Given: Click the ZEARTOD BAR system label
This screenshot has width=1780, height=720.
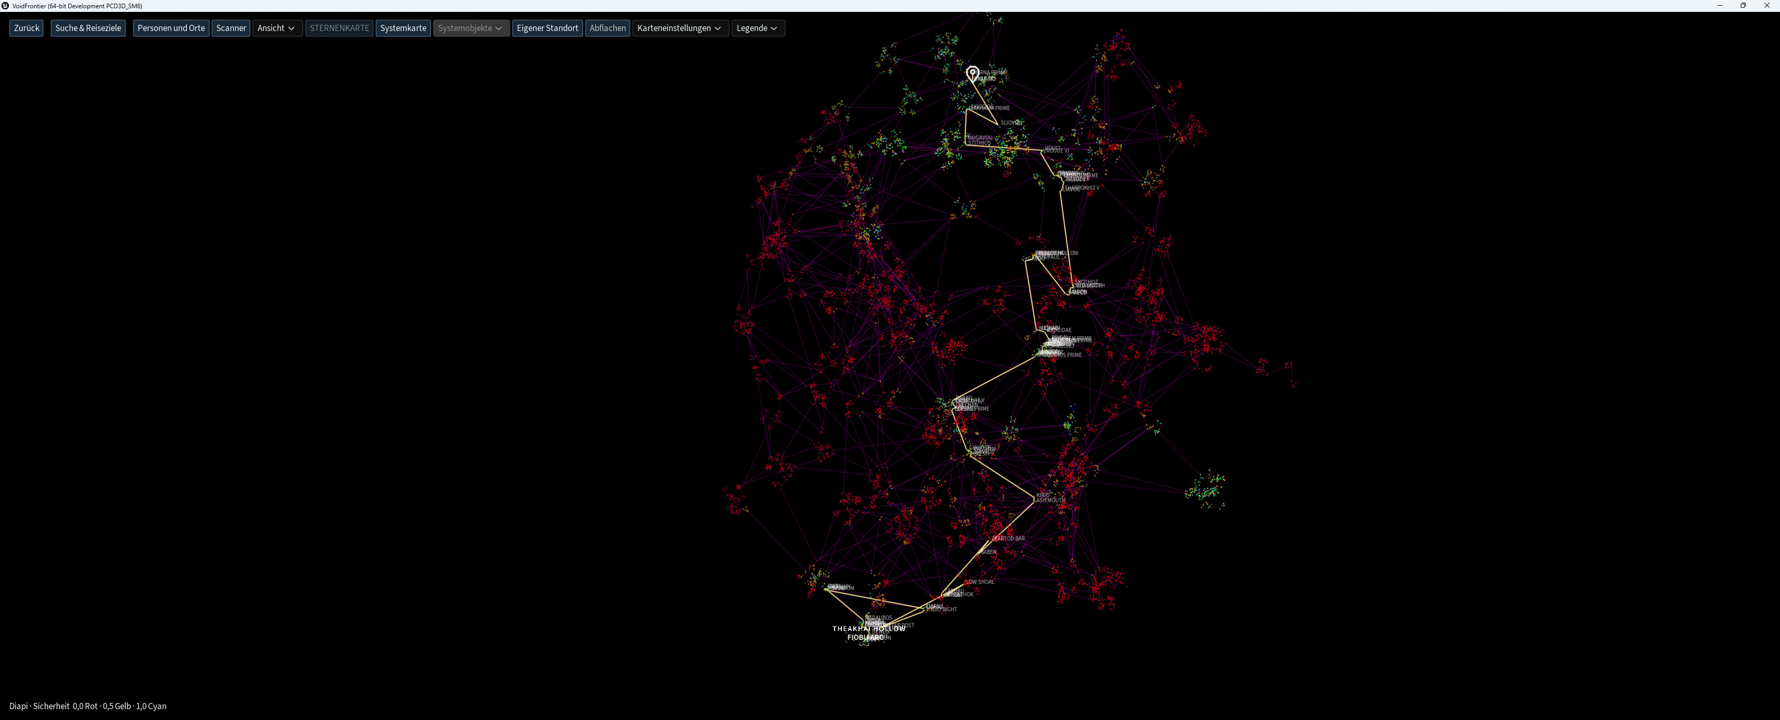Looking at the screenshot, I should (x=1009, y=538).
